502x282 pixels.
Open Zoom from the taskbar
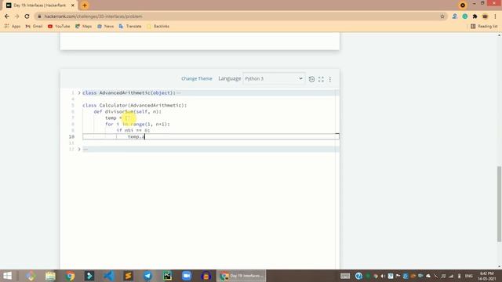point(187,276)
